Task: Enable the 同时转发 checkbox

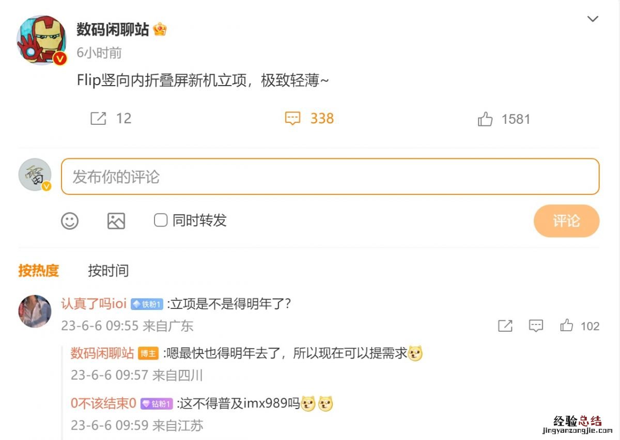Action: point(161,220)
